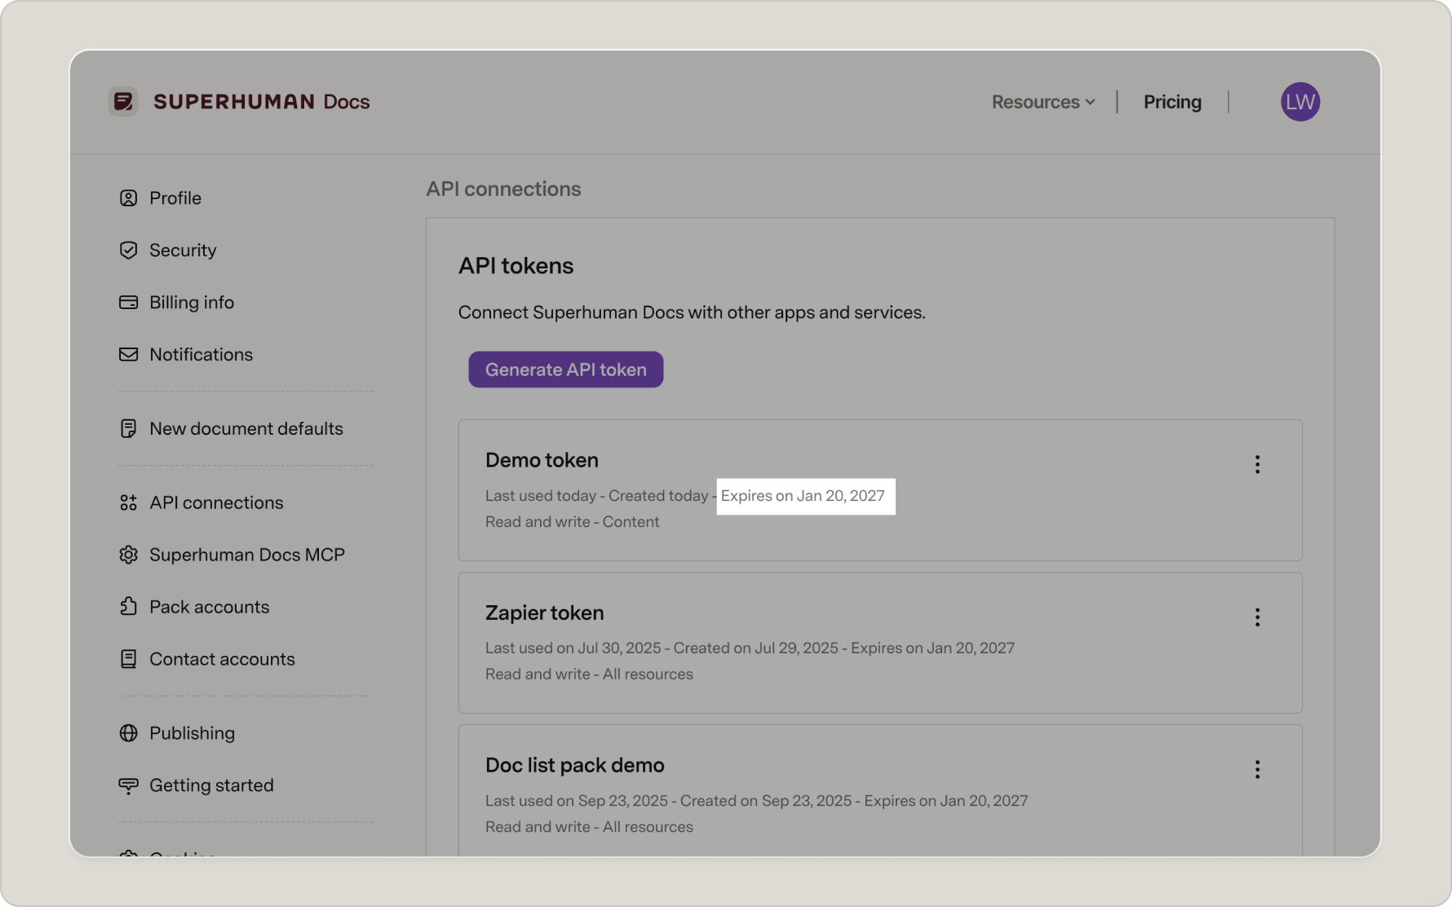Viewport: 1452px width, 907px height.
Task: Click 'Last used on Sep 23, 2025' text
Action: tap(576, 801)
